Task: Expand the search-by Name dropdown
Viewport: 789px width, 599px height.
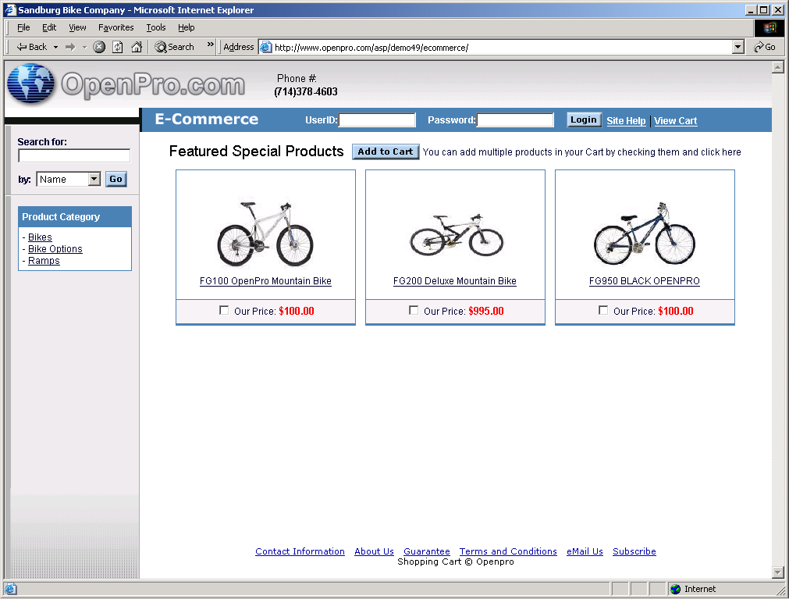Action: (x=94, y=180)
